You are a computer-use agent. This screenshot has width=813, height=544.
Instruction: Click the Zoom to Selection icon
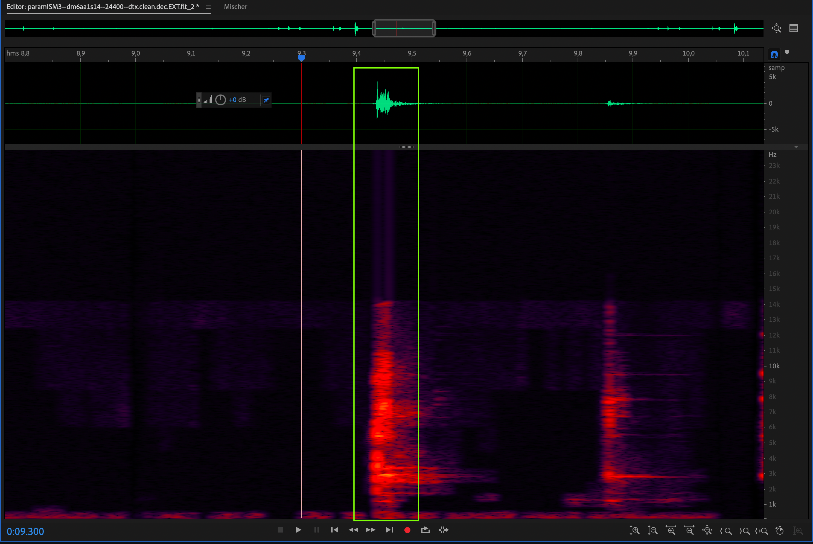click(762, 530)
